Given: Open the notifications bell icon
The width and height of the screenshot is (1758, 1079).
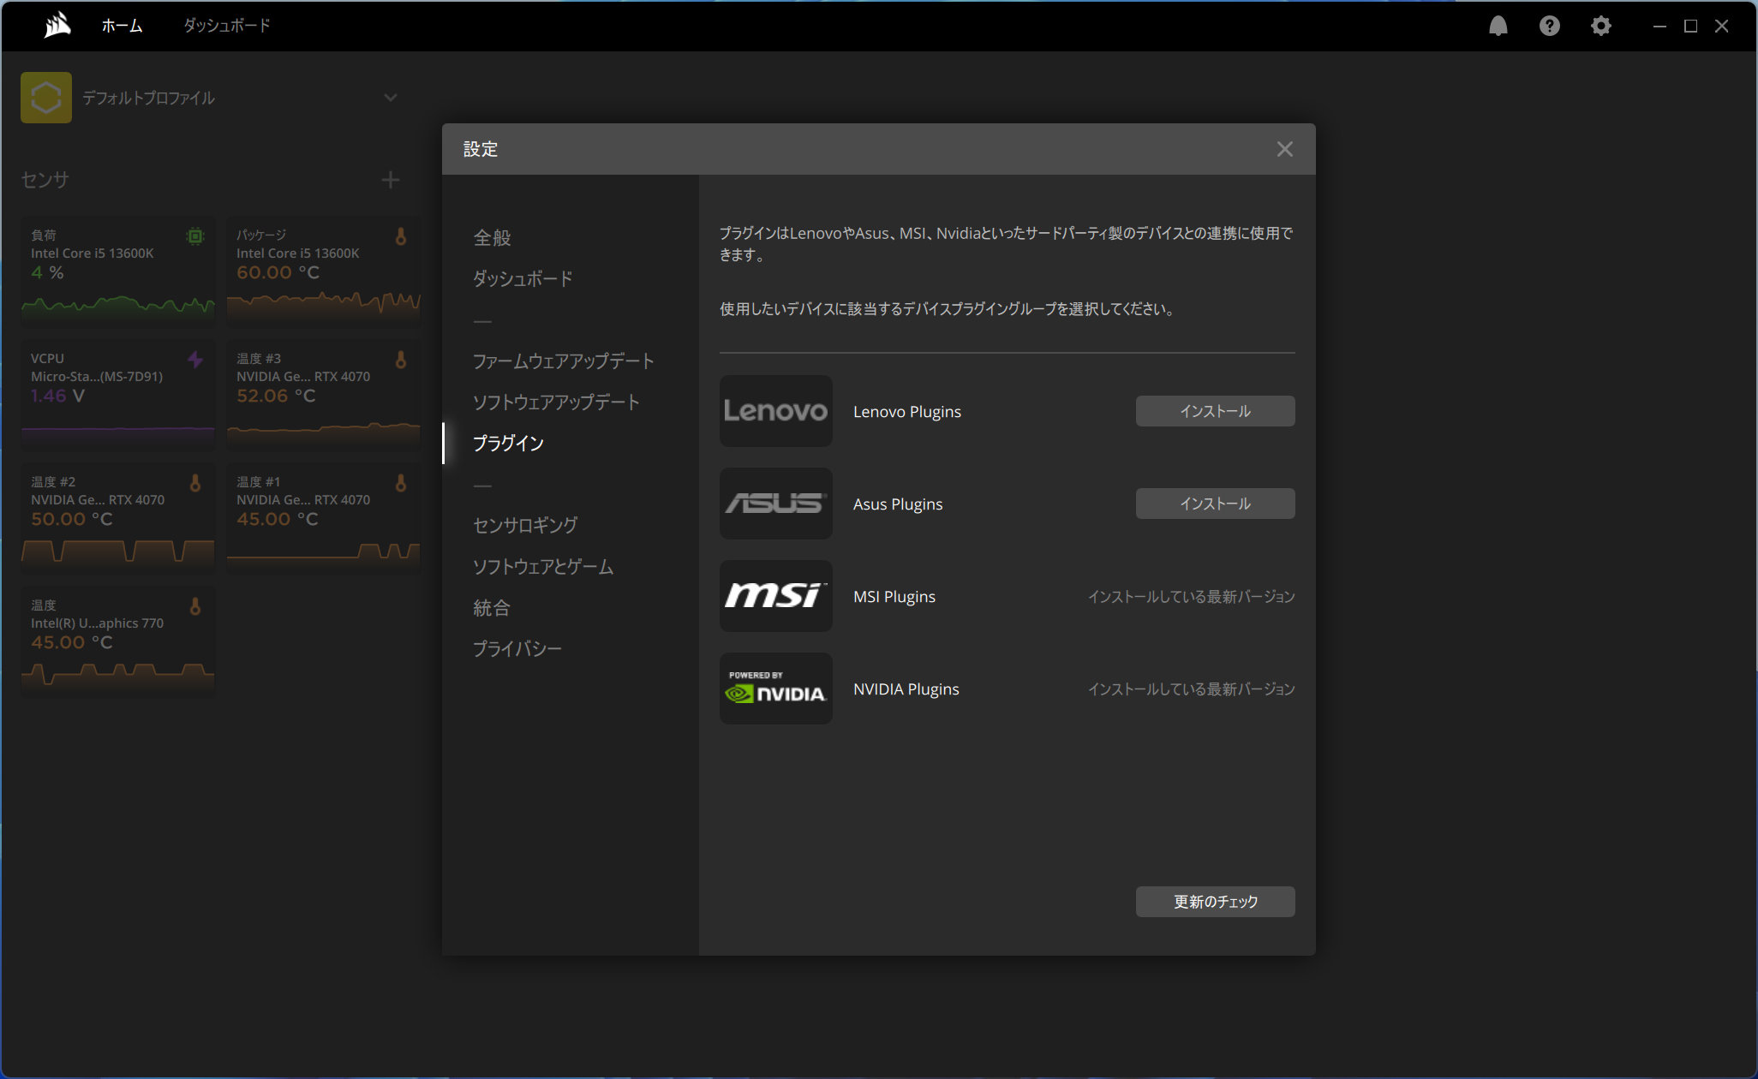Looking at the screenshot, I should (x=1498, y=26).
